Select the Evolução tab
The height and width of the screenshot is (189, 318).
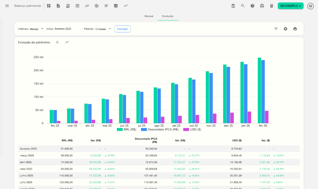point(168,16)
